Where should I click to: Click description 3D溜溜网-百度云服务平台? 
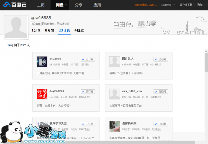(x=125, y=106)
